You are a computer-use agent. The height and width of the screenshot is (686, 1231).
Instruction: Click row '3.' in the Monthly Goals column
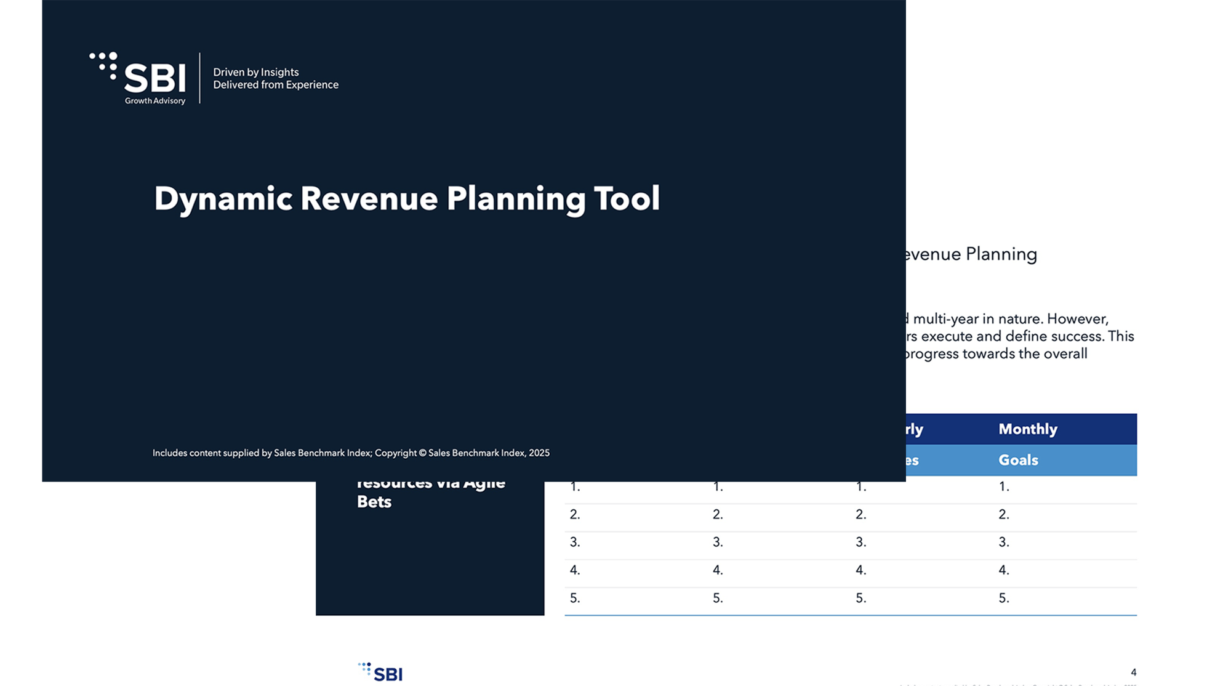pyautogui.click(x=1004, y=543)
